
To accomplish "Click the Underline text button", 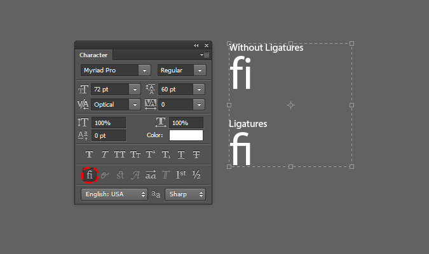I will tap(181, 154).
